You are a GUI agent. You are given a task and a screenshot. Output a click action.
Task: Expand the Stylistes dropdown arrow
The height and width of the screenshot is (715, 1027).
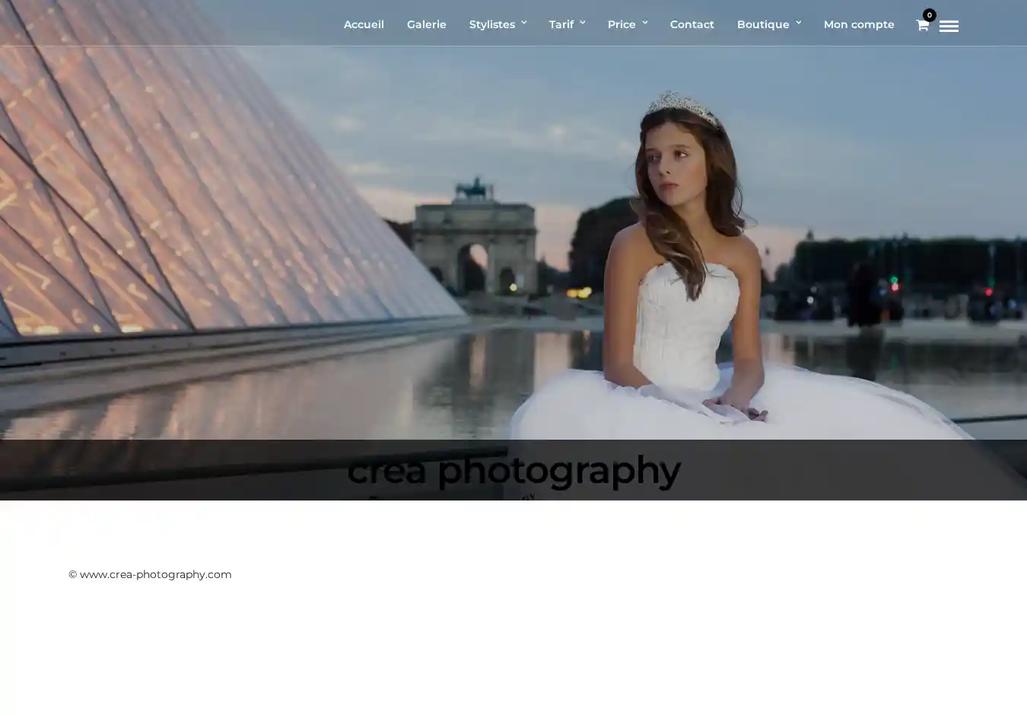point(524,23)
